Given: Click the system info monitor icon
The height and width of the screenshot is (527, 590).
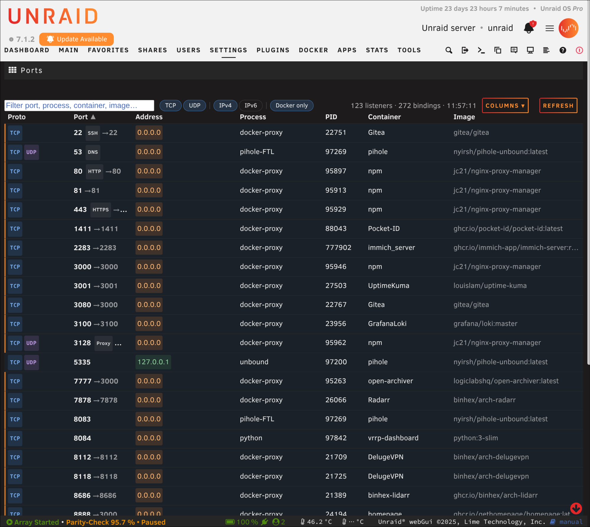Looking at the screenshot, I should point(530,50).
